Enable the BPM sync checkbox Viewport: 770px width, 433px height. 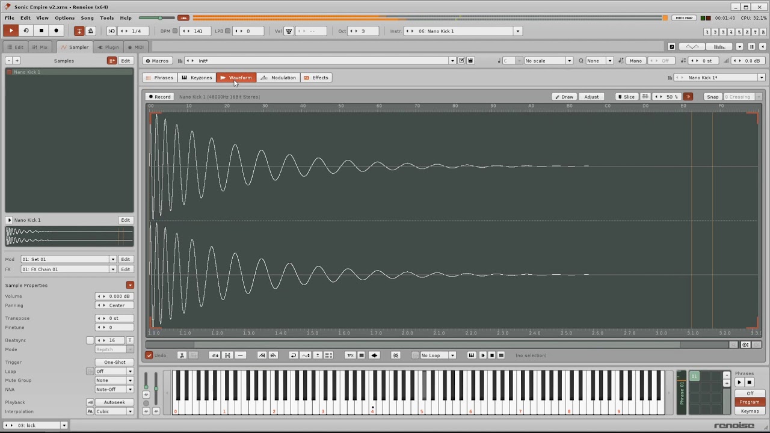coord(175,31)
